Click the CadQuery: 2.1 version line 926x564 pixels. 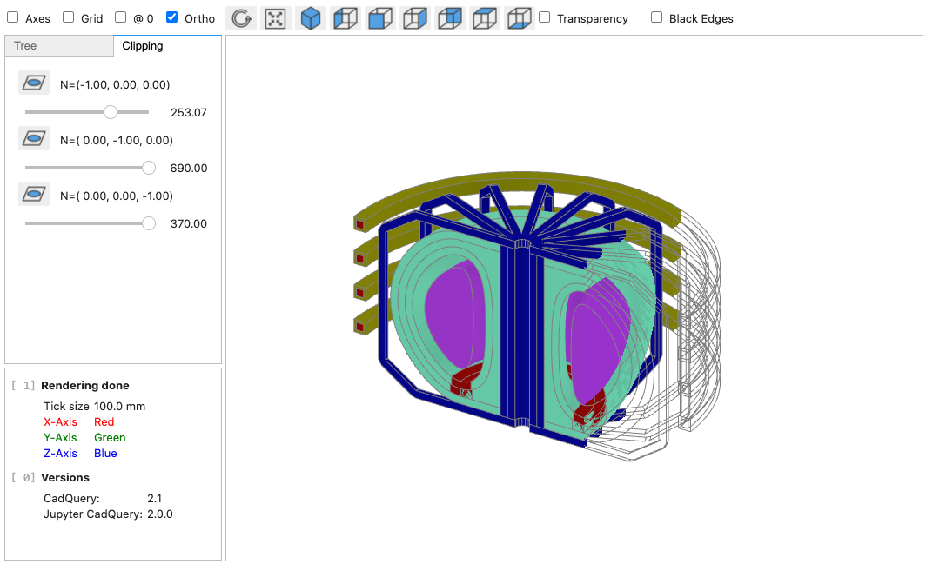click(103, 499)
